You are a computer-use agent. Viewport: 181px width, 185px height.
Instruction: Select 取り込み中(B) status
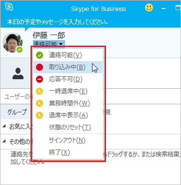[x=68, y=67]
